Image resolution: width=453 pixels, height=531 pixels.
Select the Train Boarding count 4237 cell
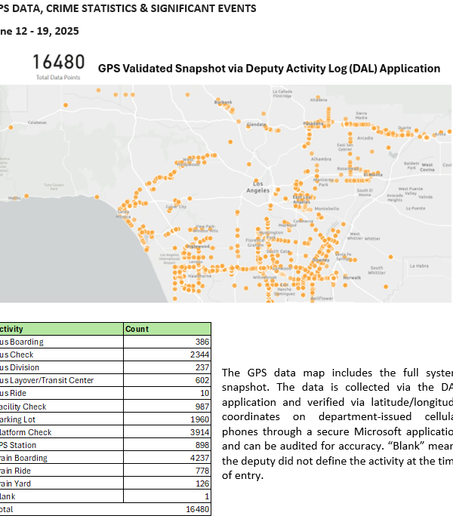[x=195, y=458]
